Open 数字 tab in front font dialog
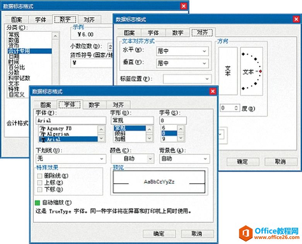This screenshot has width=302, height=244. click(x=94, y=105)
